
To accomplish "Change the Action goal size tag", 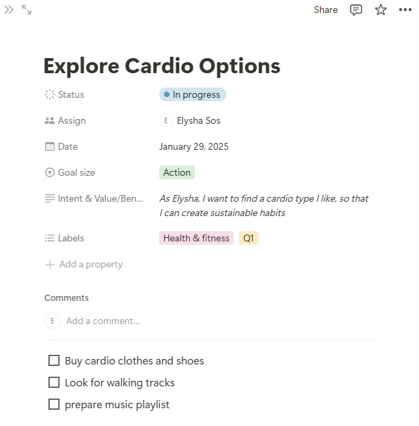I will click(x=177, y=172).
